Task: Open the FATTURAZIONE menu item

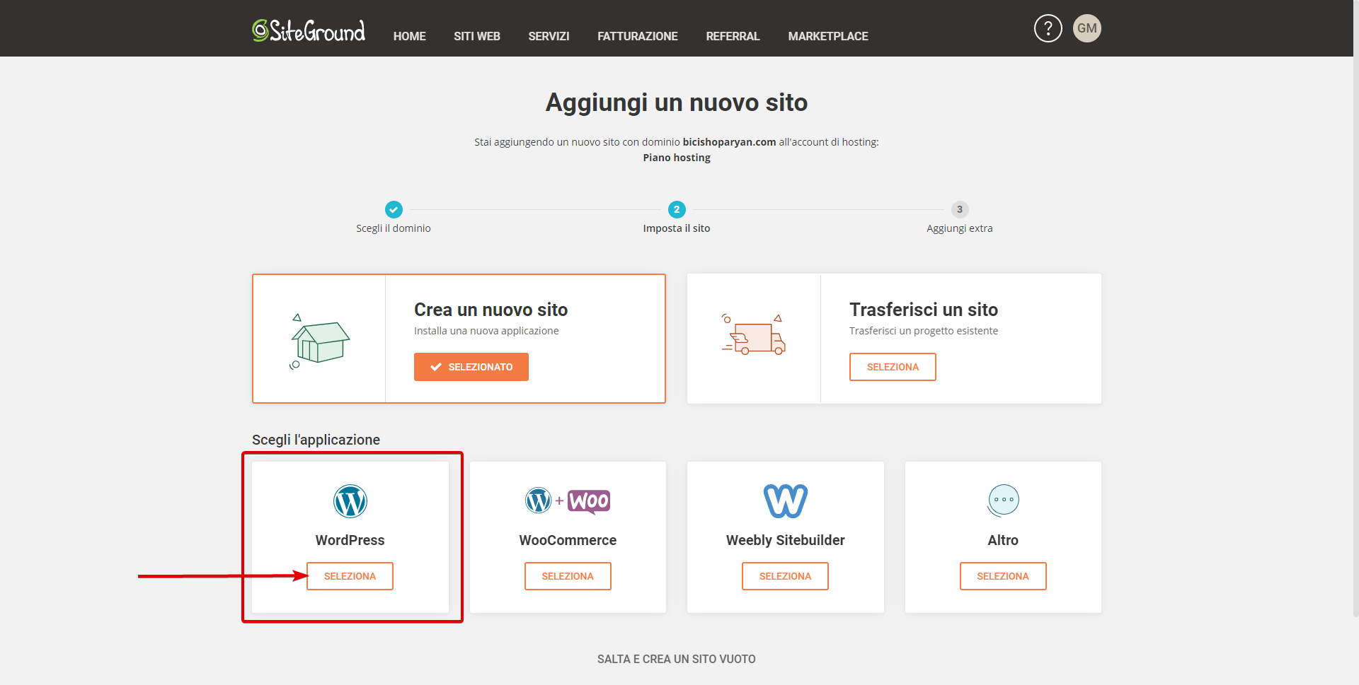Action: point(637,36)
